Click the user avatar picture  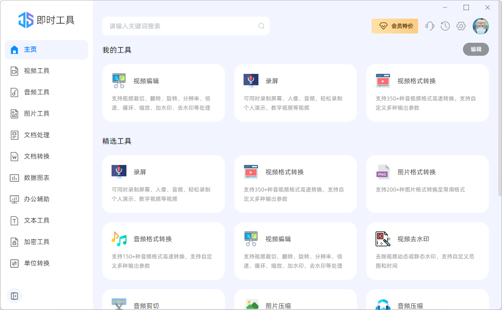(x=481, y=26)
